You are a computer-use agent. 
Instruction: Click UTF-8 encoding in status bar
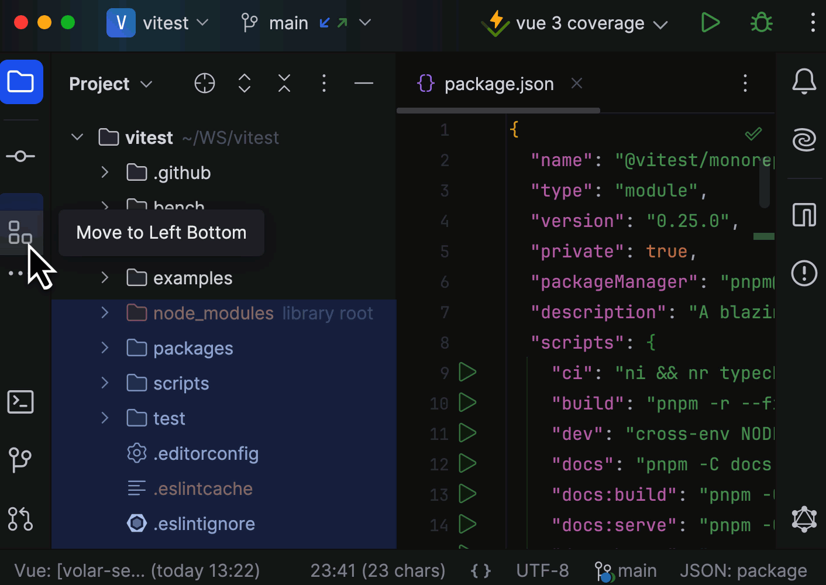(x=542, y=570)
